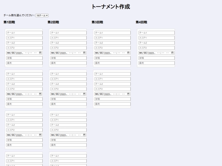Focus チーム2 field in 第3回戦 first match

click(113, 43)
